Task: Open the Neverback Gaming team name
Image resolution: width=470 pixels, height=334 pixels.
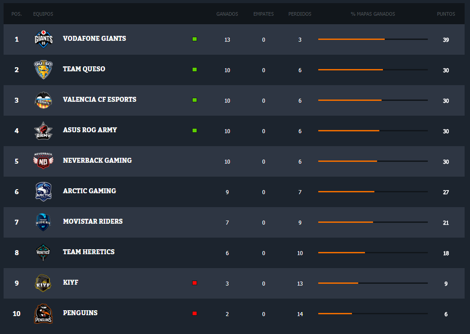Action: pos(97,160)
